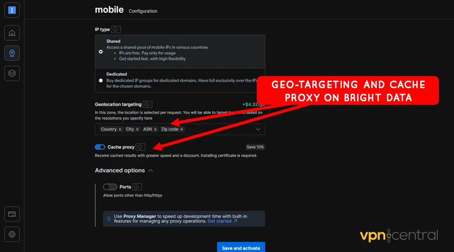
Task: Select the Dedicated IP type radio
Action: 101,81
